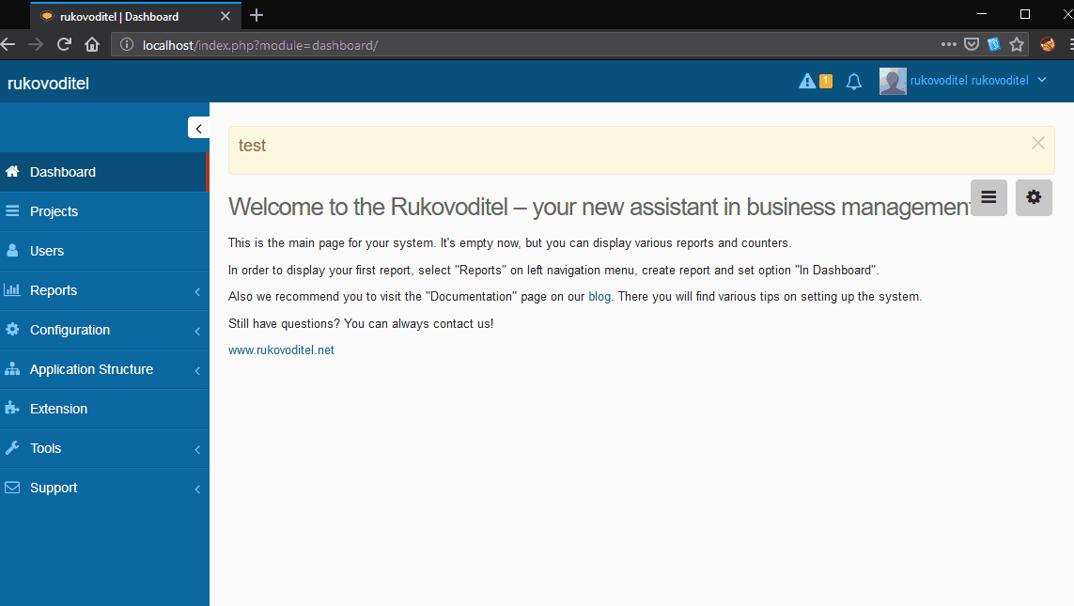Screen dimensions: 1074x606
Task: Open page actions three-dots menu
Action: [x=949, y=44]
